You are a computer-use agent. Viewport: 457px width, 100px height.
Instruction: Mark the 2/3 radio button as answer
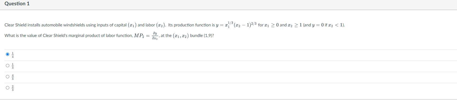[7, 88]
